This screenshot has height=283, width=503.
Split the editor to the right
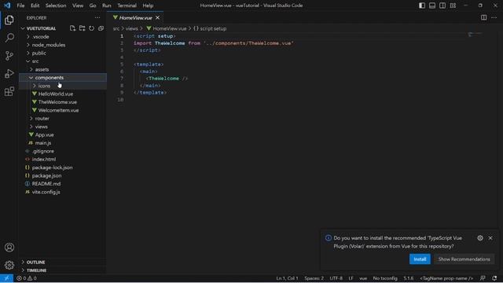click(x=483, y=17)
